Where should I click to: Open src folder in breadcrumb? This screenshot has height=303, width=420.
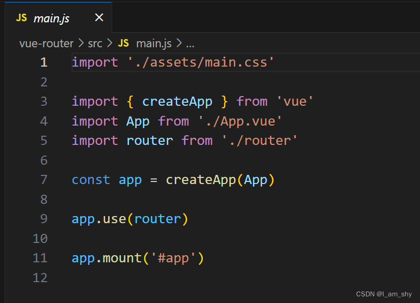pos(95,43)
